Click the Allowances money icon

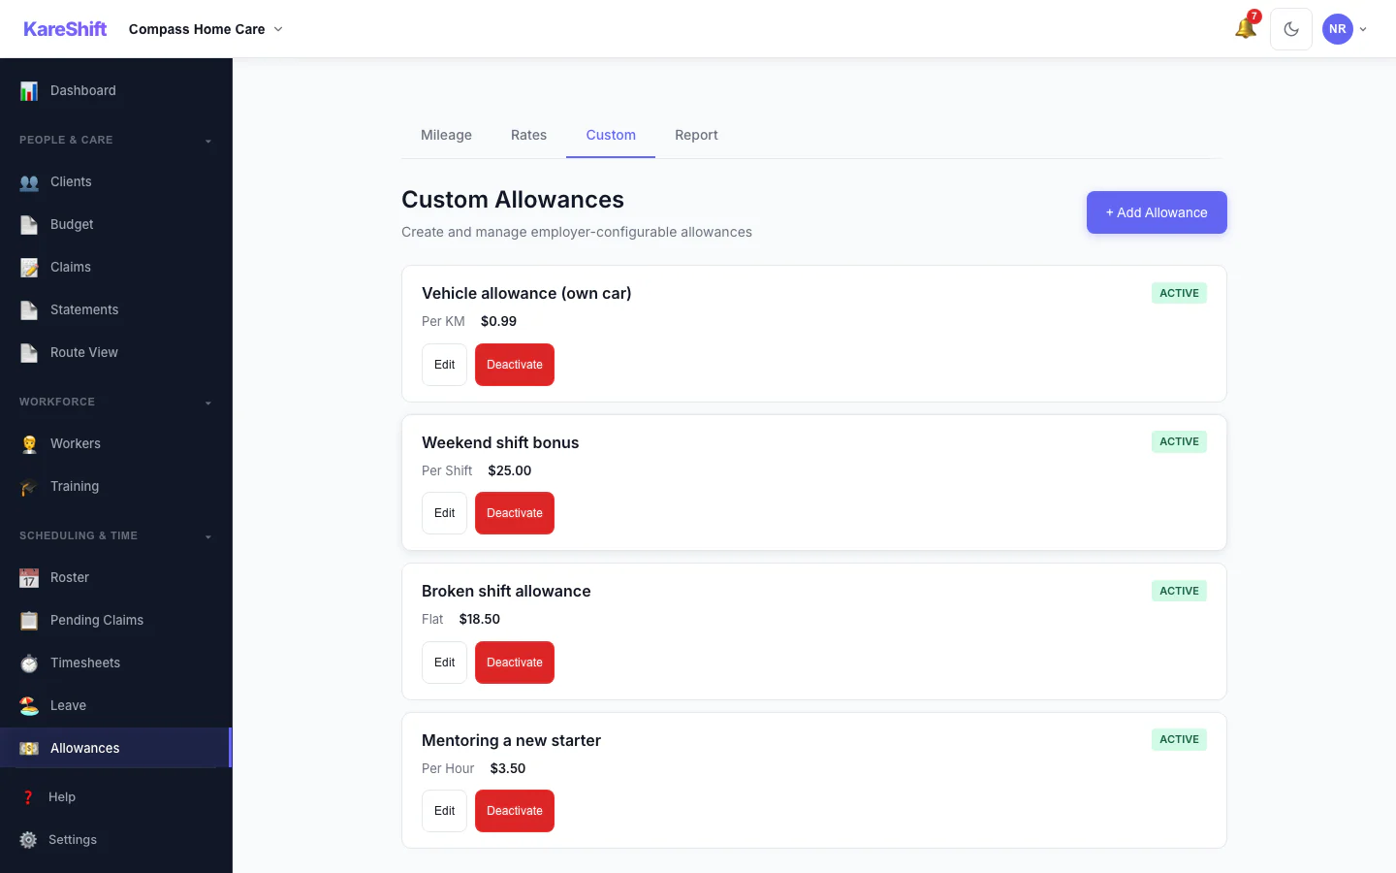[x=29, y=748]
